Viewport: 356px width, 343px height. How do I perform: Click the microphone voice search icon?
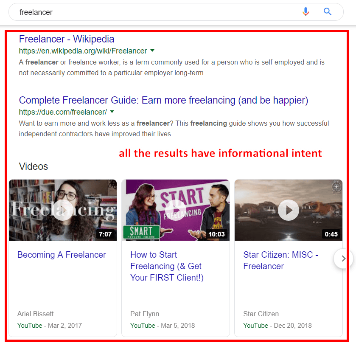coord(306,12)
